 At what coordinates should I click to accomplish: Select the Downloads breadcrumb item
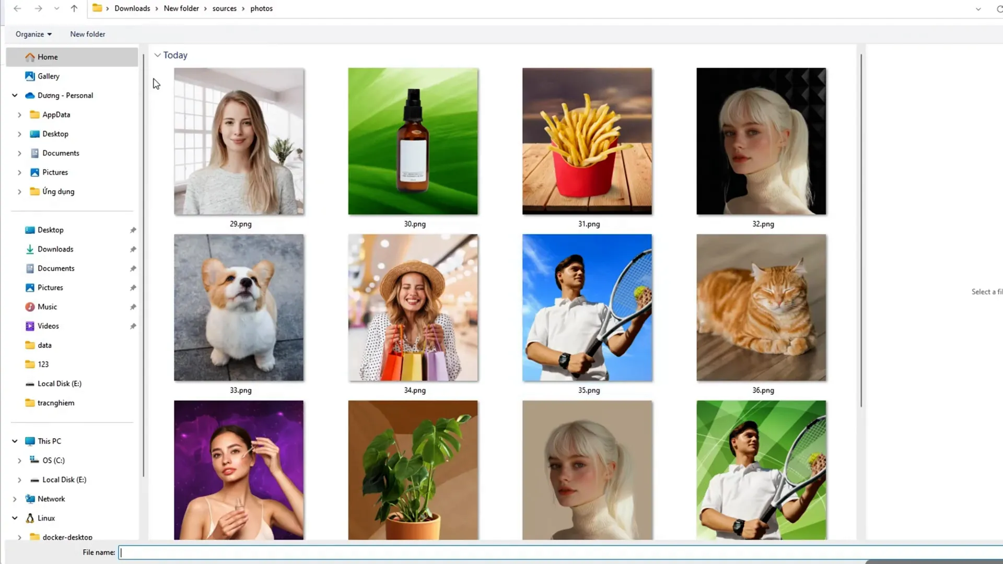132,8
